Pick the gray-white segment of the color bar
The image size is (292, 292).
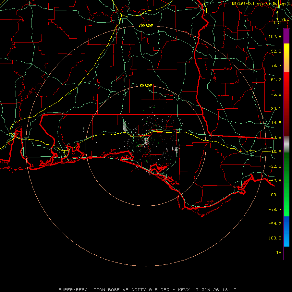tap(286, 144)
